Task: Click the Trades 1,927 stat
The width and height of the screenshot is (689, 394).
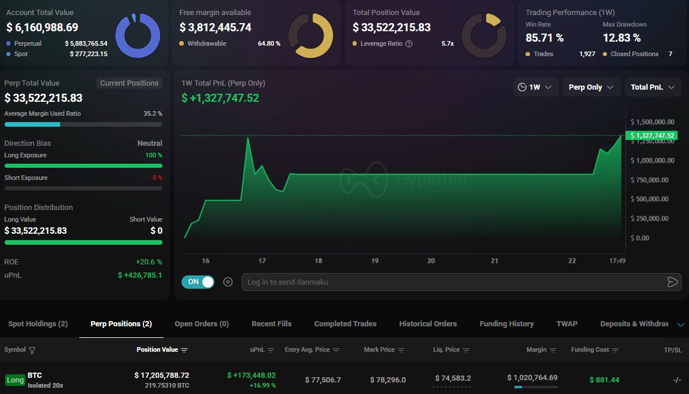Action: pyautogui.click(x=560, y=54)
